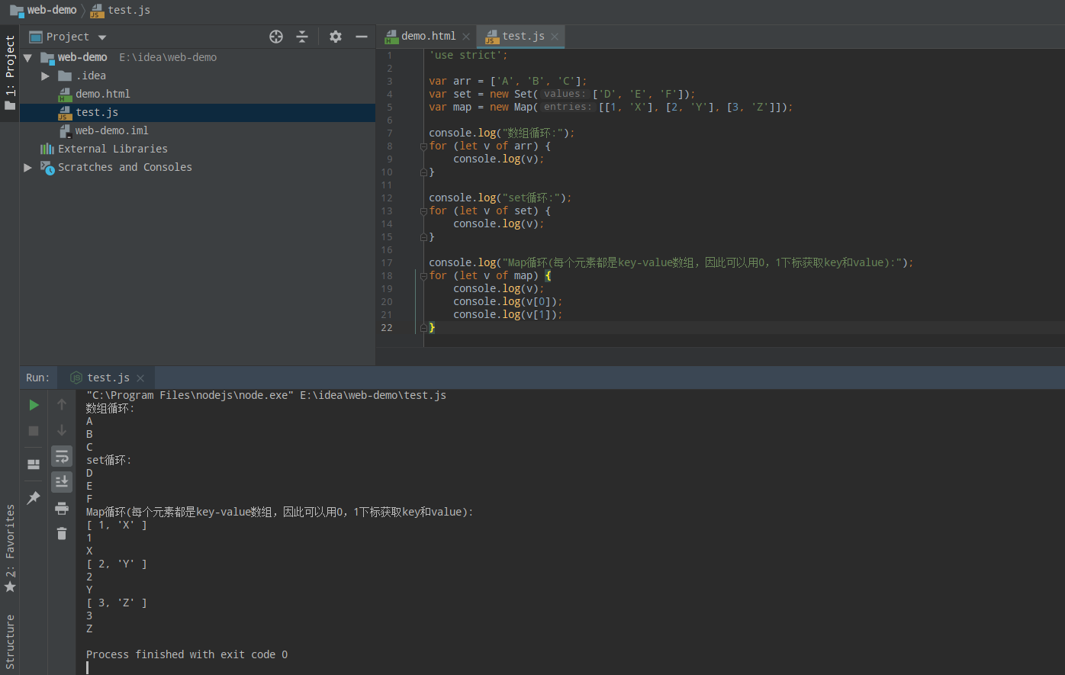1065x675 pixels.
Task: Toggle Soft-Wrap in Run console
Action: pyautogui.click(x=62, y=456)
